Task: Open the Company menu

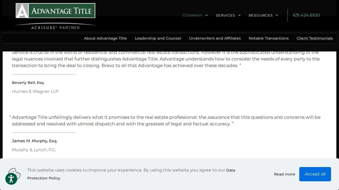Action: (192, 16)
